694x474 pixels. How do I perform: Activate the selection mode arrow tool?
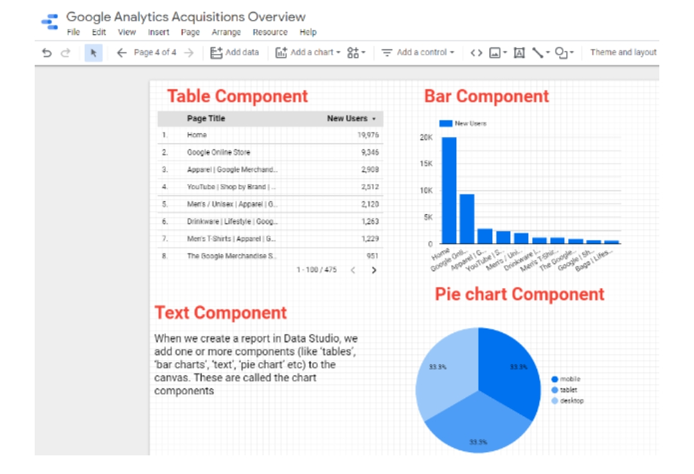tap(93, 53)
